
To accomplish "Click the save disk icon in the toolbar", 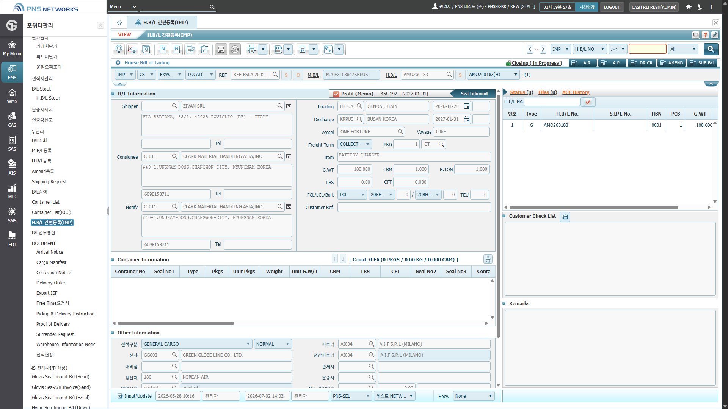I will click(221, 49).
